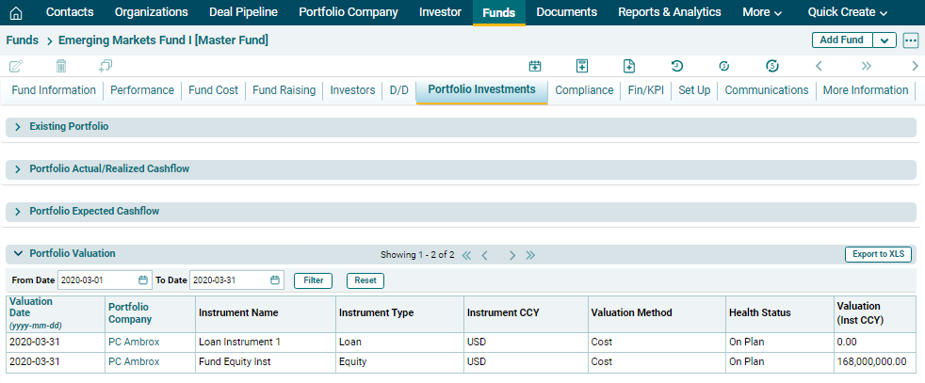This screenshot has height=383, width=925.
Task: Open the From Date calendar picker
Action: pos(143,280)
